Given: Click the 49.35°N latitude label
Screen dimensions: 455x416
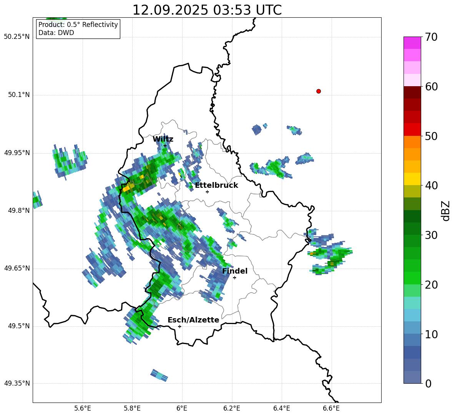Looking at the screenshot, I should coord(17,383).
